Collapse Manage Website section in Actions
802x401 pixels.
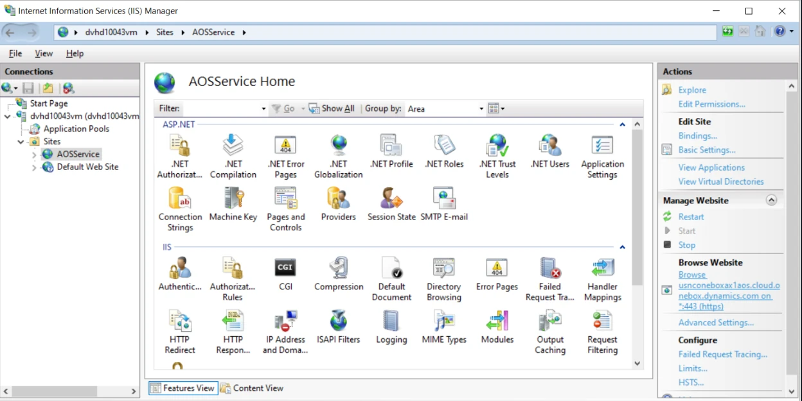click(x=772, y=200)
